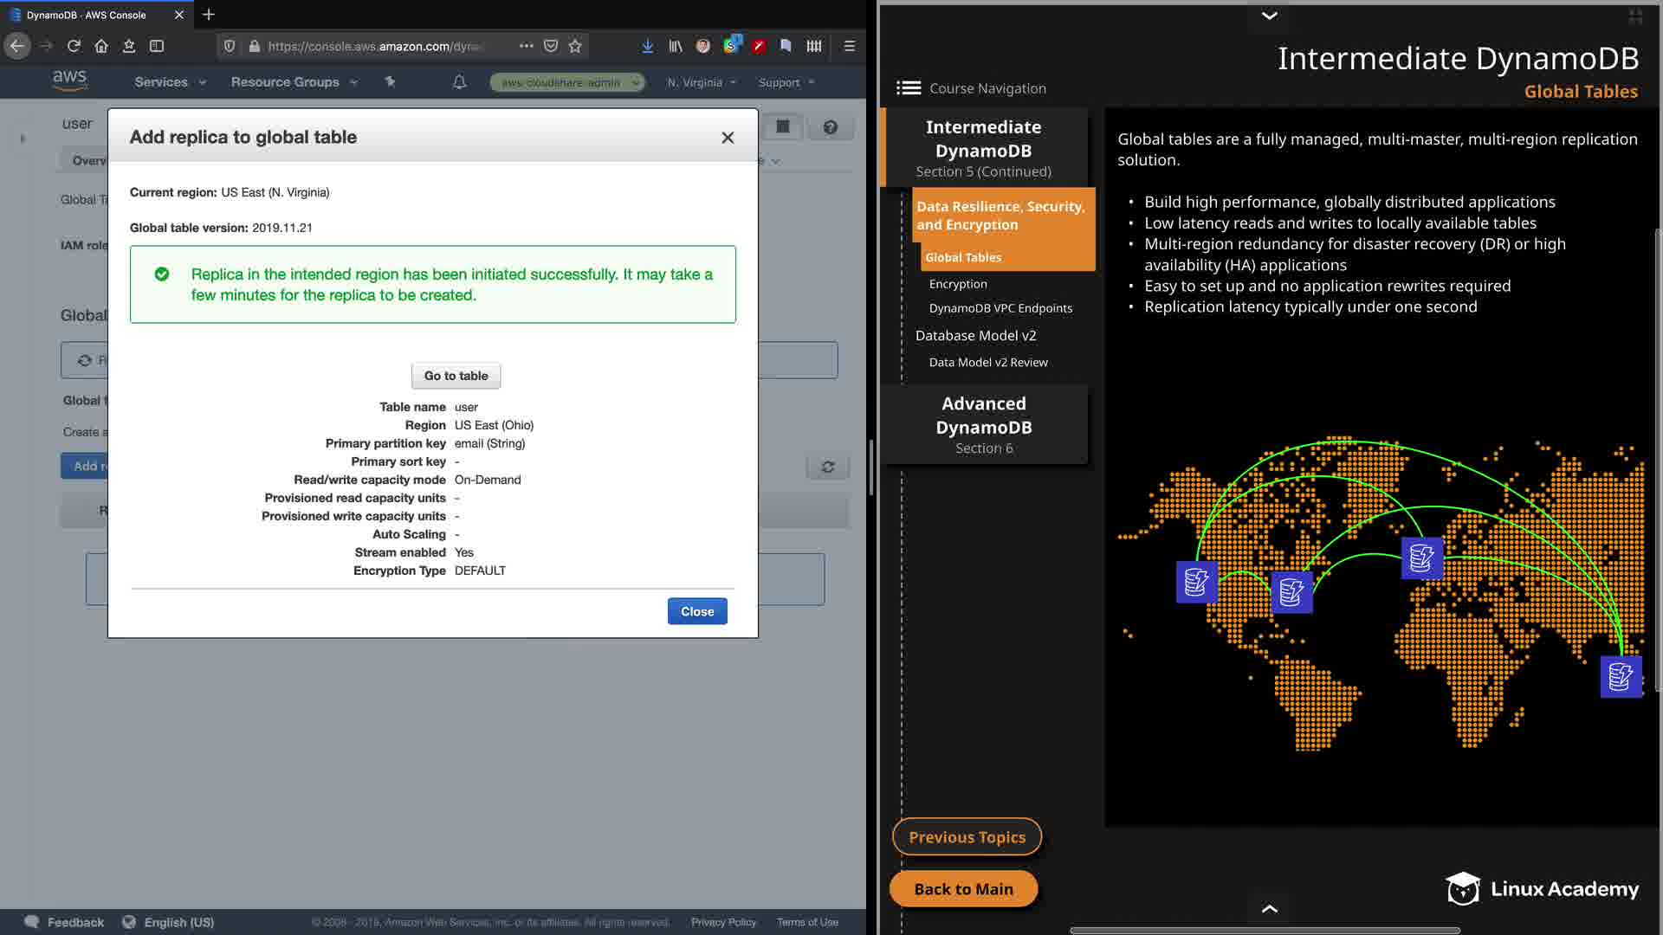Click the sidebar toggle icon in toolbar
This screenshot has width=1663, height=935.
tap(157, 46)
